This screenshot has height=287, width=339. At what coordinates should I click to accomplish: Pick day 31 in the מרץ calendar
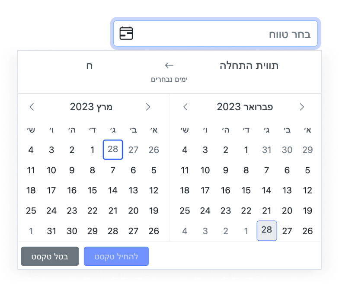(x=51, y=231)
